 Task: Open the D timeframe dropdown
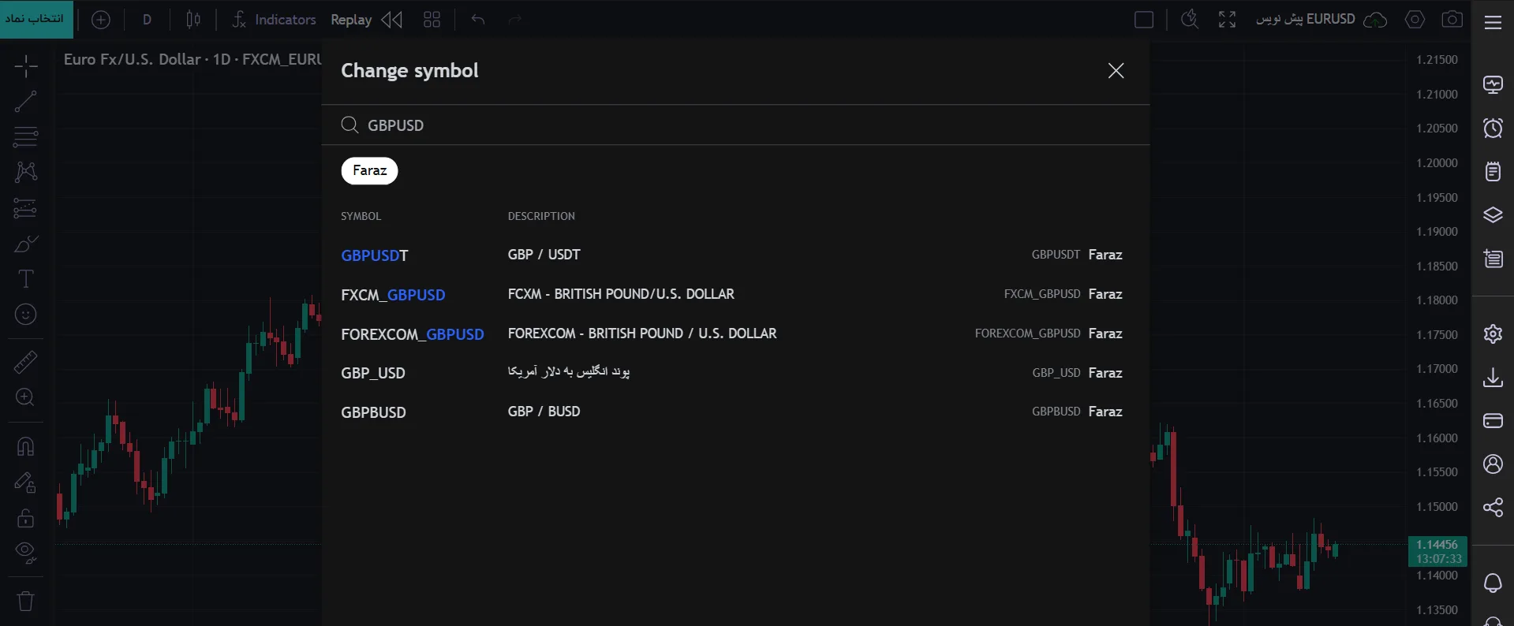point(147,20)
